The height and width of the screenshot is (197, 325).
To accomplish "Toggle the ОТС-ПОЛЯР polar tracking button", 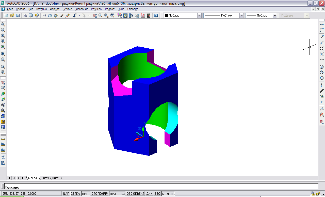I will [x=100, y=194].
